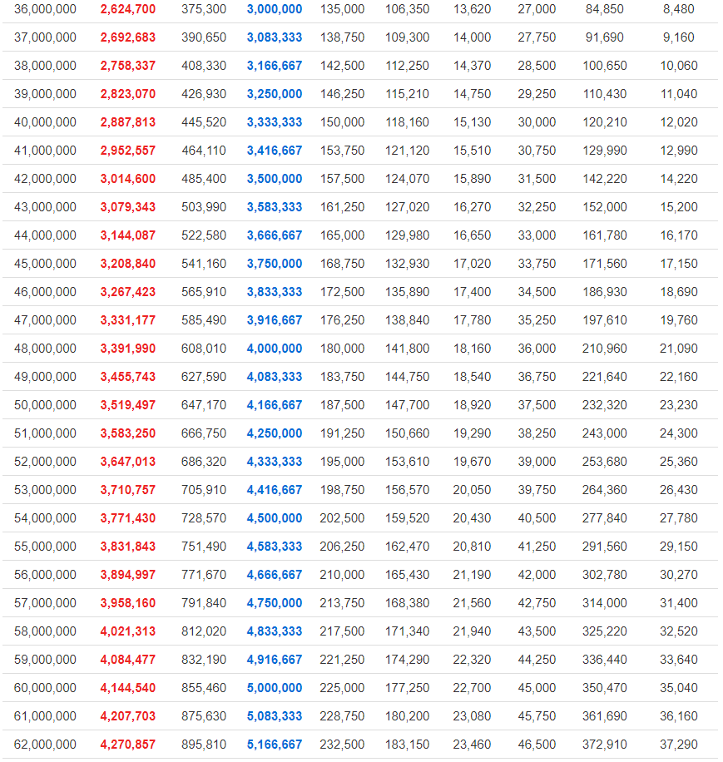Click the red value 2,624,700
This screenshot has width=723, height=762.
(x=128, y=9)
